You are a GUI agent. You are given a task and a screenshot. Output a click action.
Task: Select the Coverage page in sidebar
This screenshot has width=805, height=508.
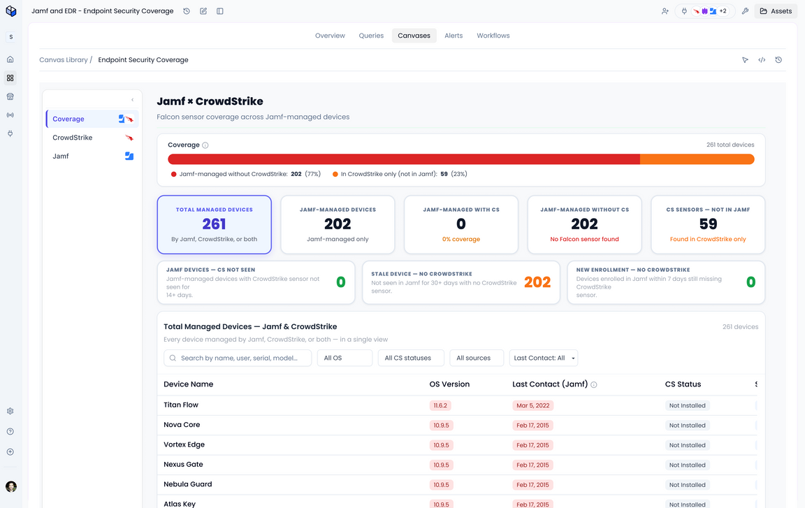(x=92, y=119)
